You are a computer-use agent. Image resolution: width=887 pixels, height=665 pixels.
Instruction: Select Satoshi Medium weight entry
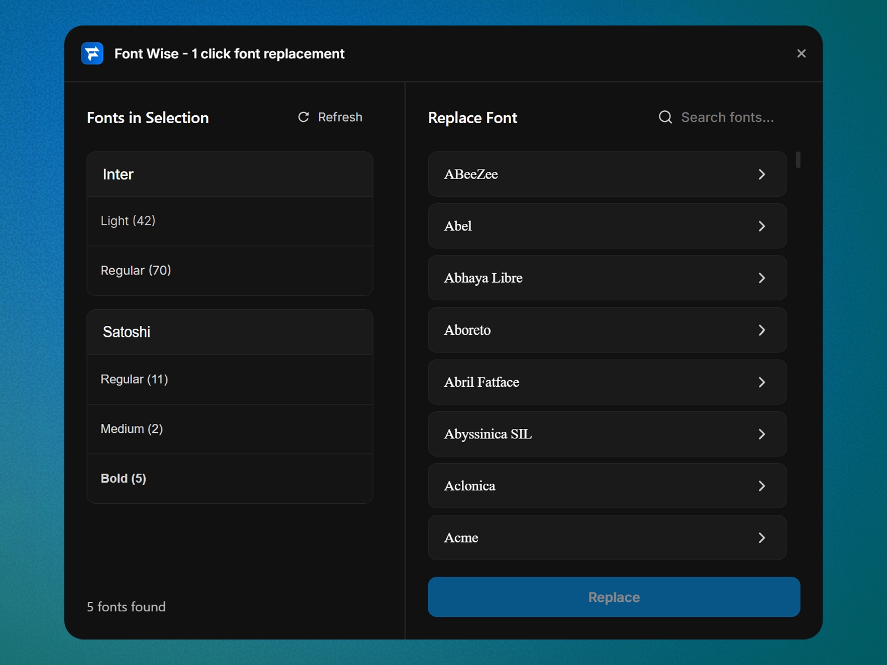coord(230,429)
